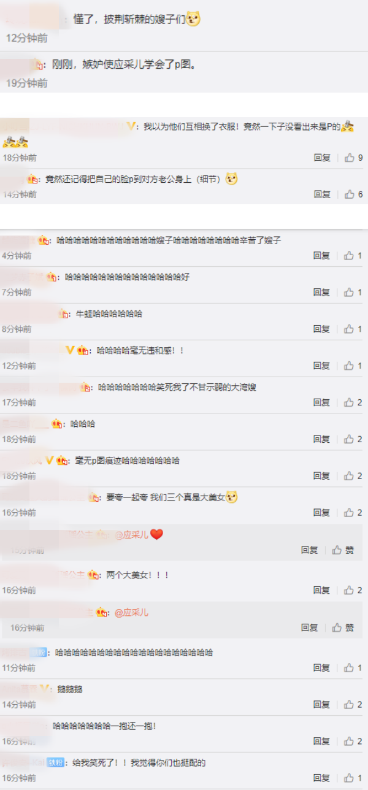Like the comment about swapping clothes

pos(353,158)
